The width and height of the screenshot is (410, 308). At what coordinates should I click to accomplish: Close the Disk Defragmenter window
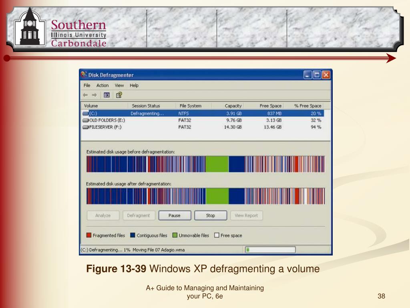point(326,75)
